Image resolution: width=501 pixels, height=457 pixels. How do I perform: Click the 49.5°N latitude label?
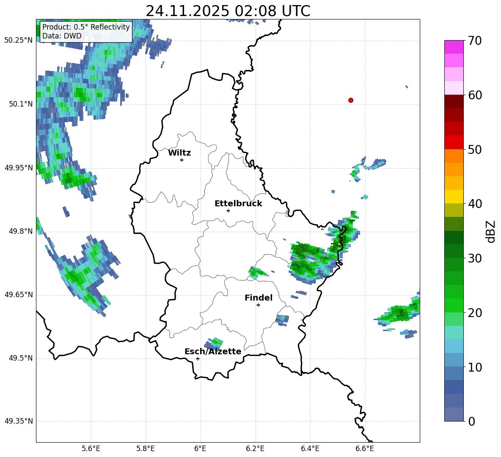coord(20,358)
